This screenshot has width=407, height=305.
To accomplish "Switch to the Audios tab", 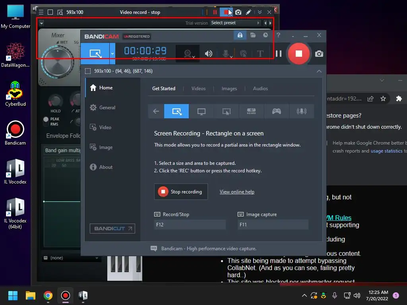I will pyautogui.click(x=260, y=89).
